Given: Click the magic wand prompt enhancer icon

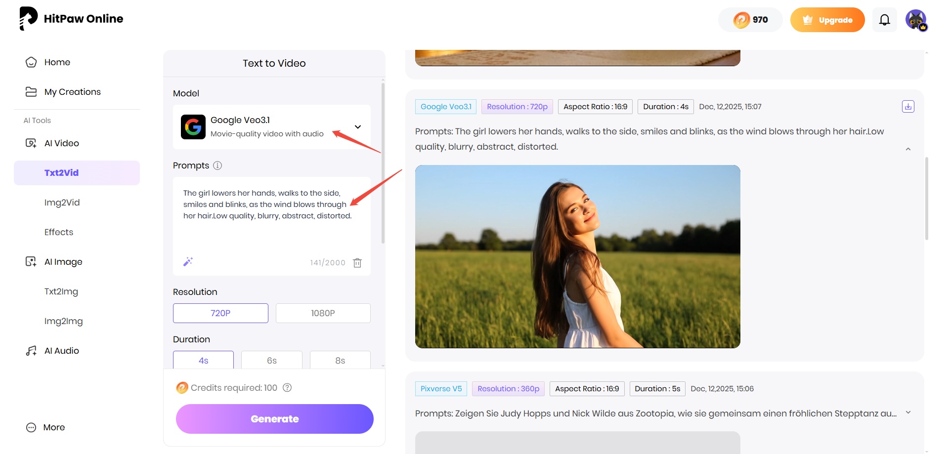Looking at the screenshot, I should (188, 262).
